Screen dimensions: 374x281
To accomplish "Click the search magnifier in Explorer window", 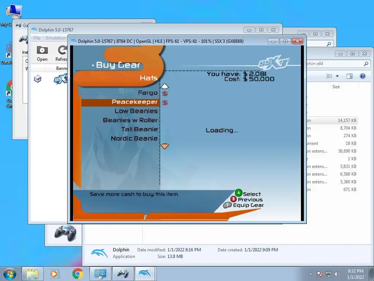I will pyautogui.click(x=366, y=64).
